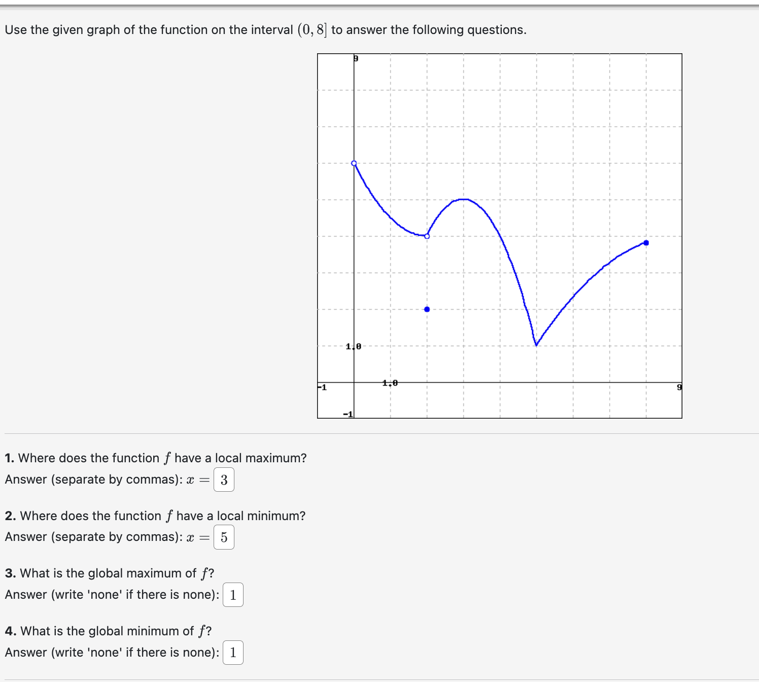Click the 9 label at right of x-axis

pyautogui.click(x=679, y=387)
